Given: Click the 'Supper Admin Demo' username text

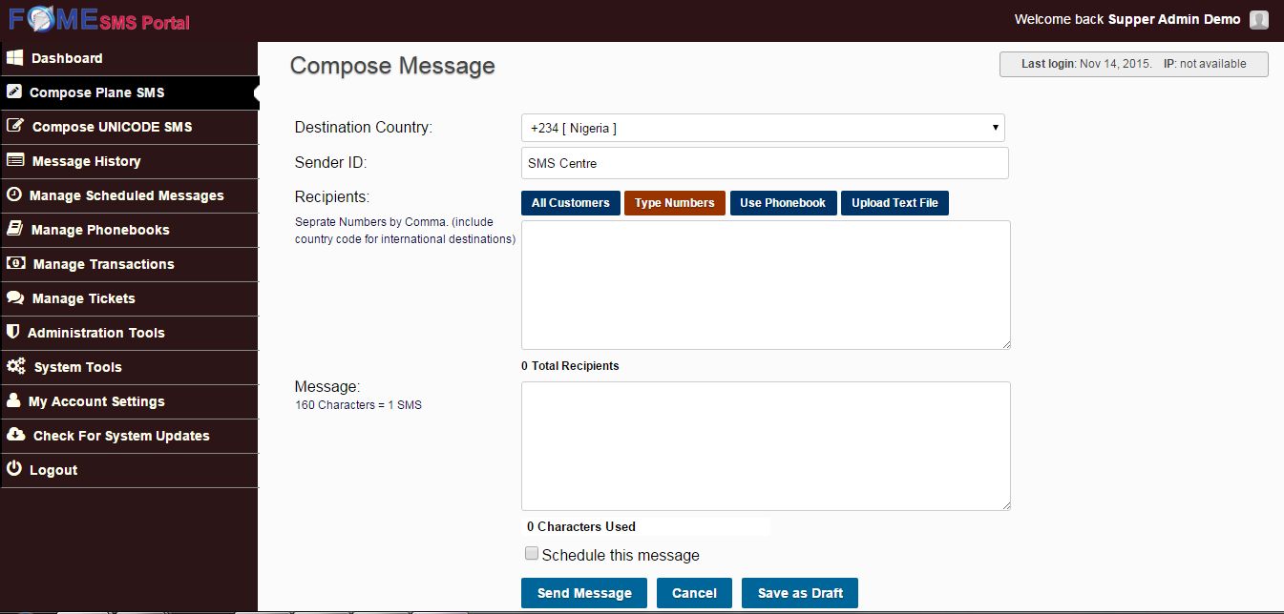Looking at the screenshot, I should (x=1174, y=19).
